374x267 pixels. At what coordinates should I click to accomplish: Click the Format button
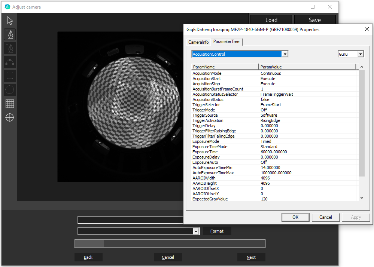217,231
